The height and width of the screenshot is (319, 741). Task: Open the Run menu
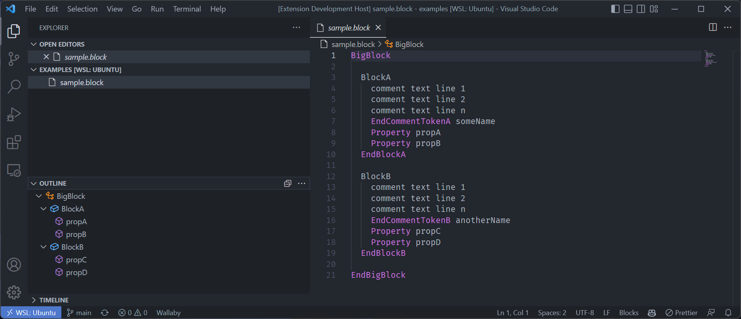(x=157, y=9)
